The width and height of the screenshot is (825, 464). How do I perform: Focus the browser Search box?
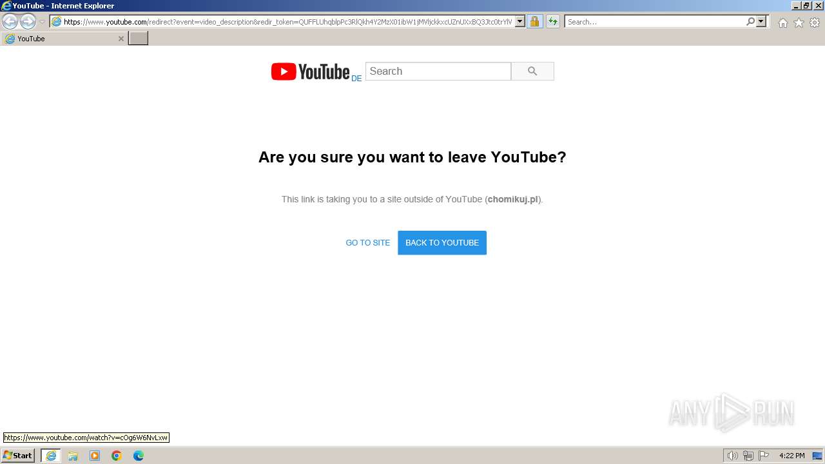tap(655, 22)
